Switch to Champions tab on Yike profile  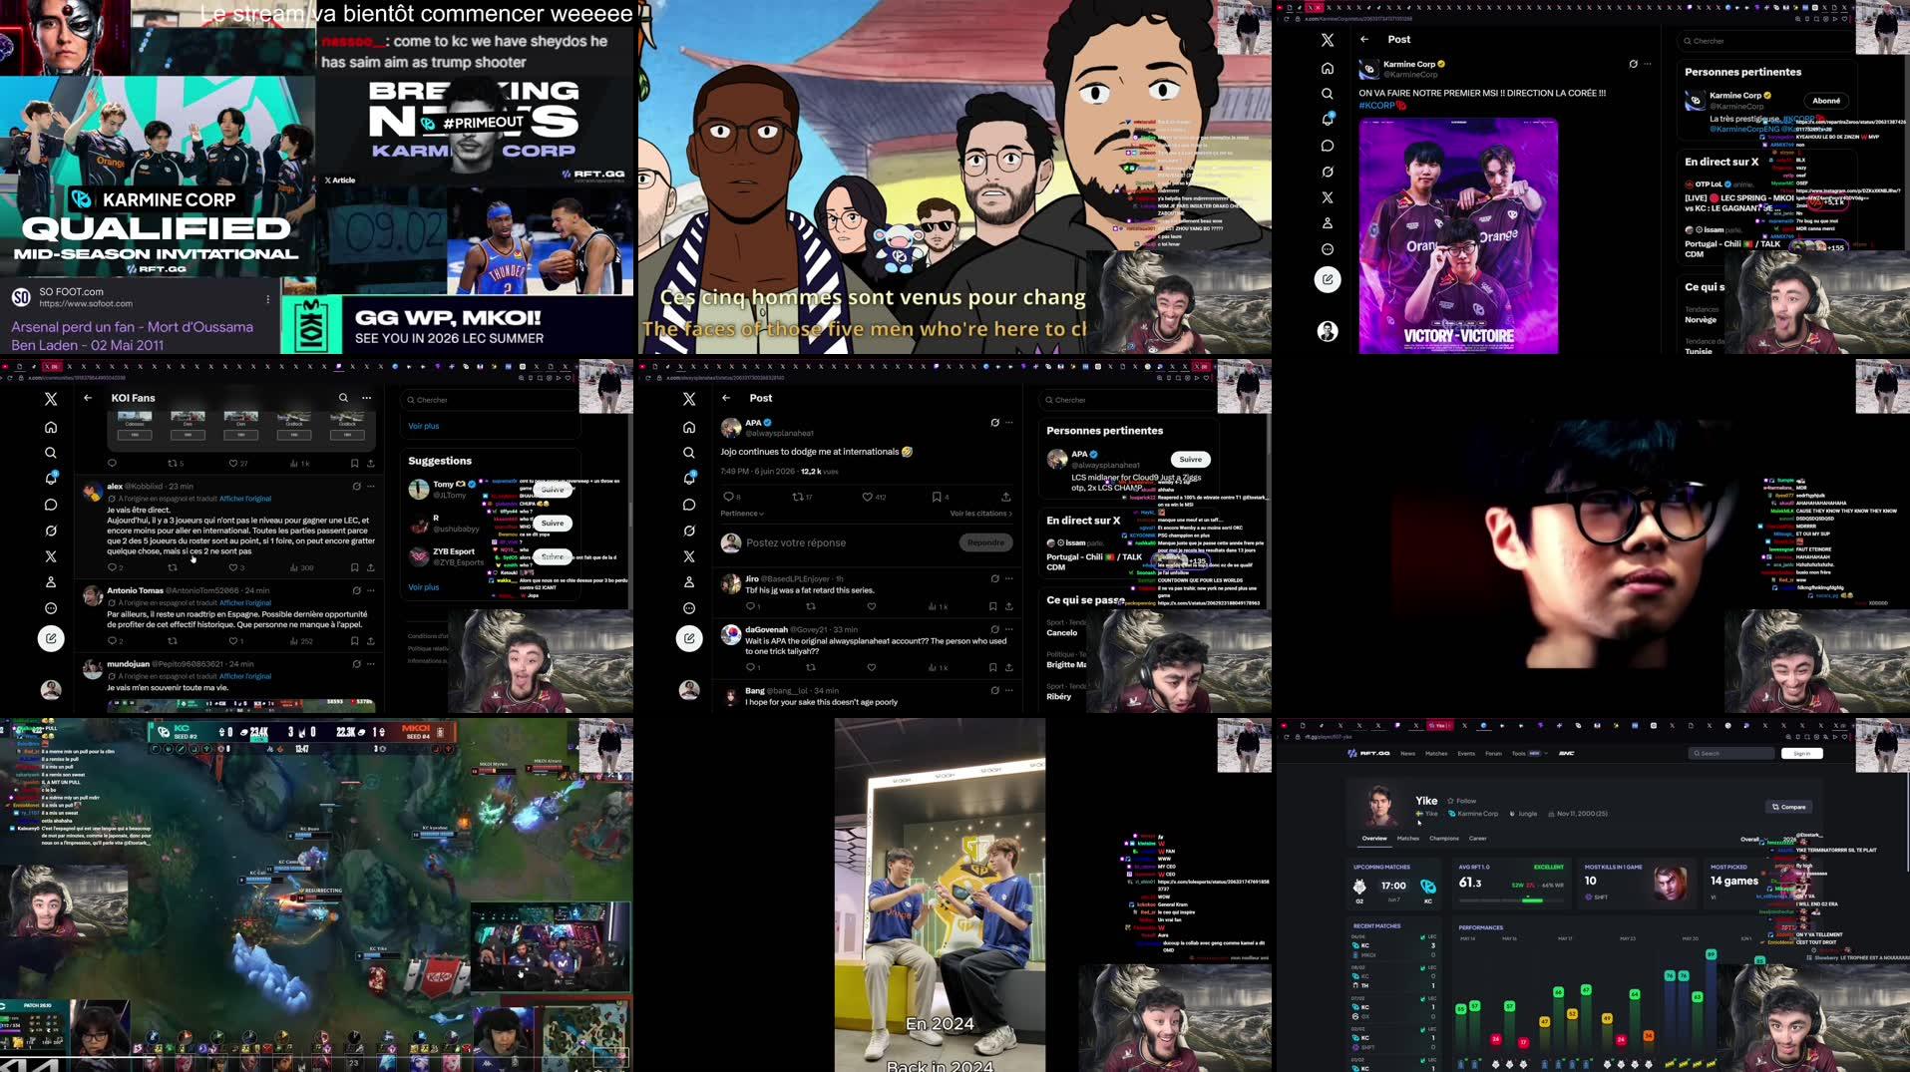(x=1443, y=839)
